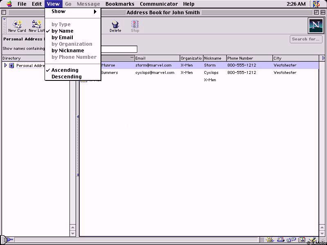Click the Delete trash can icon
Screen dimensions: 327x245
(x=115, y=26)
